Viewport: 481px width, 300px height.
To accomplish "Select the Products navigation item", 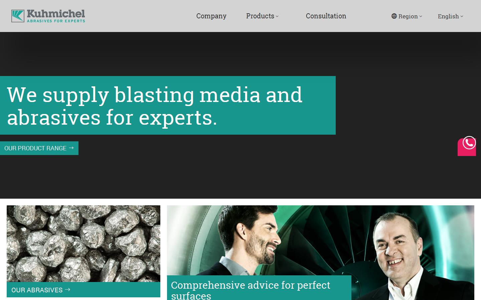I will [260, 16].
